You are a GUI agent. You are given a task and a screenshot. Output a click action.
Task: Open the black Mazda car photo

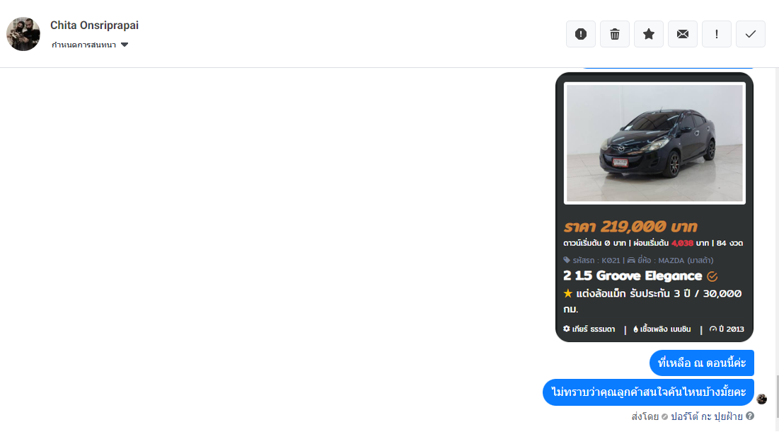(654, 143)
